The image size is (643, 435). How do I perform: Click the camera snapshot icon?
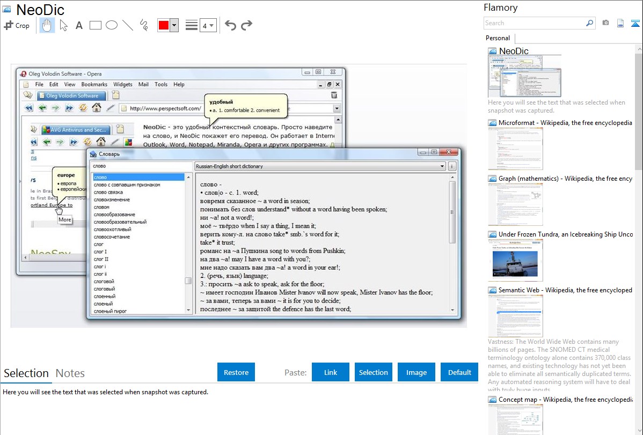605,23
